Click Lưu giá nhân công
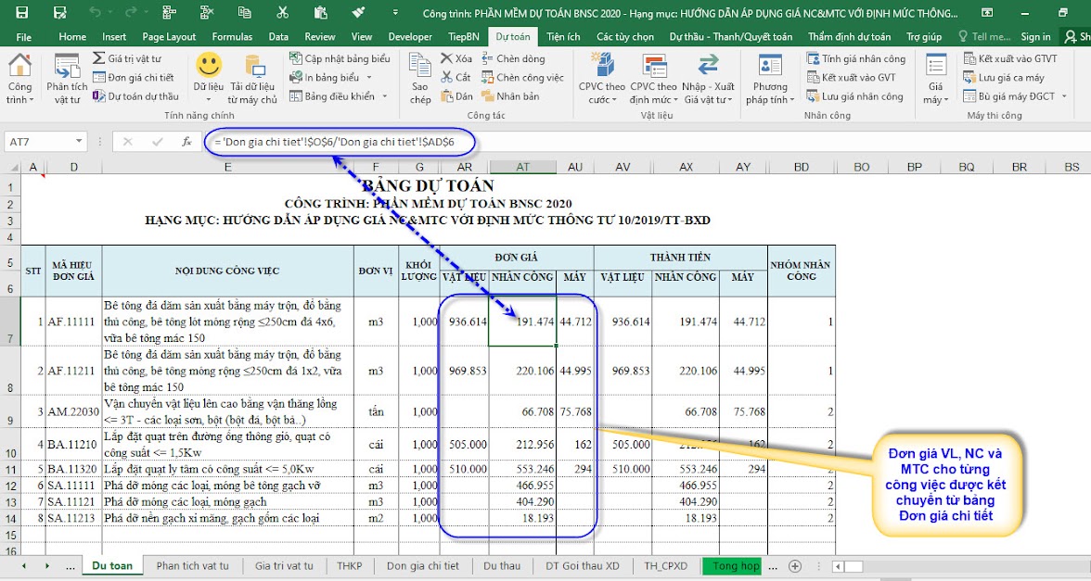 click(854, 96)
